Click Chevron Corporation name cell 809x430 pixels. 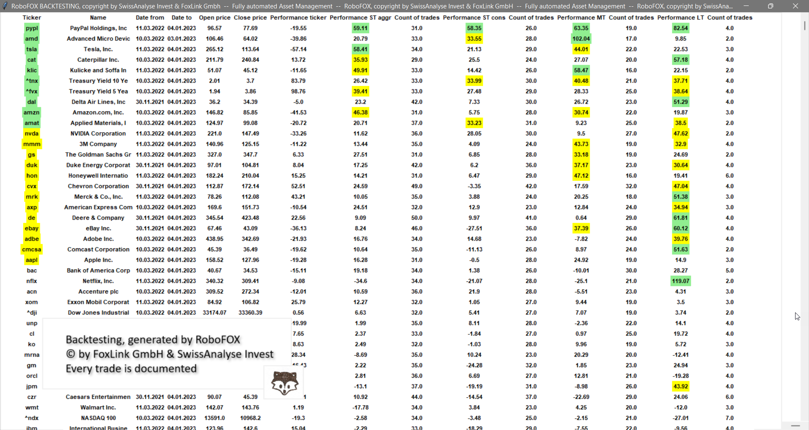[98, 186]
